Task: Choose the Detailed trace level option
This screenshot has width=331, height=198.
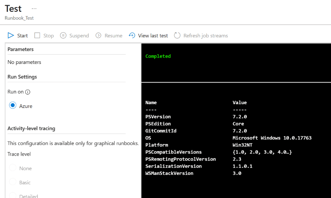Action: click(13, 195)
